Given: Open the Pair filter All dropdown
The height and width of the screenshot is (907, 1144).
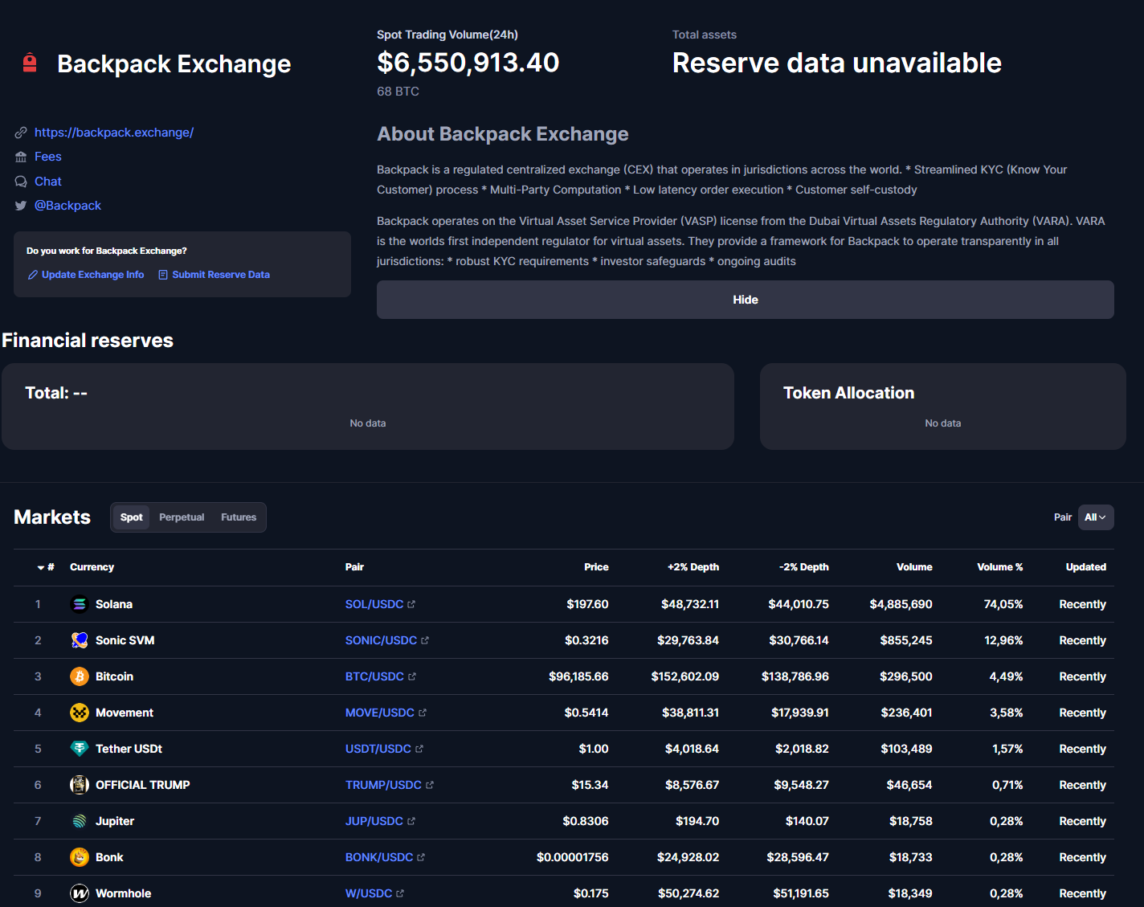Looking at the screenshot, I should point(1096,517).
